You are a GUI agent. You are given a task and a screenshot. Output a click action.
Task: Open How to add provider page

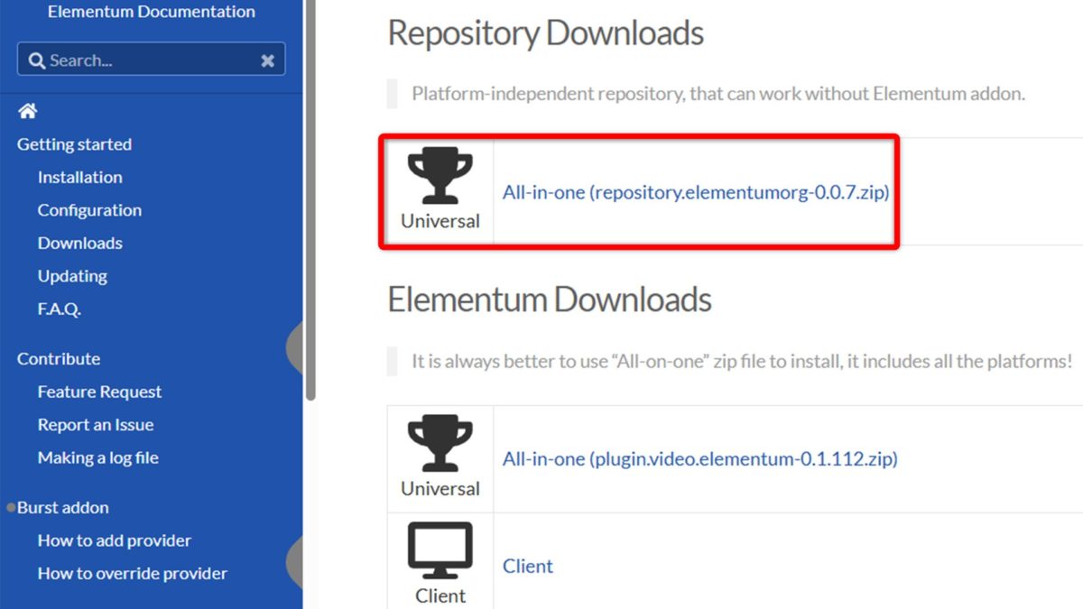pos(115,540)
